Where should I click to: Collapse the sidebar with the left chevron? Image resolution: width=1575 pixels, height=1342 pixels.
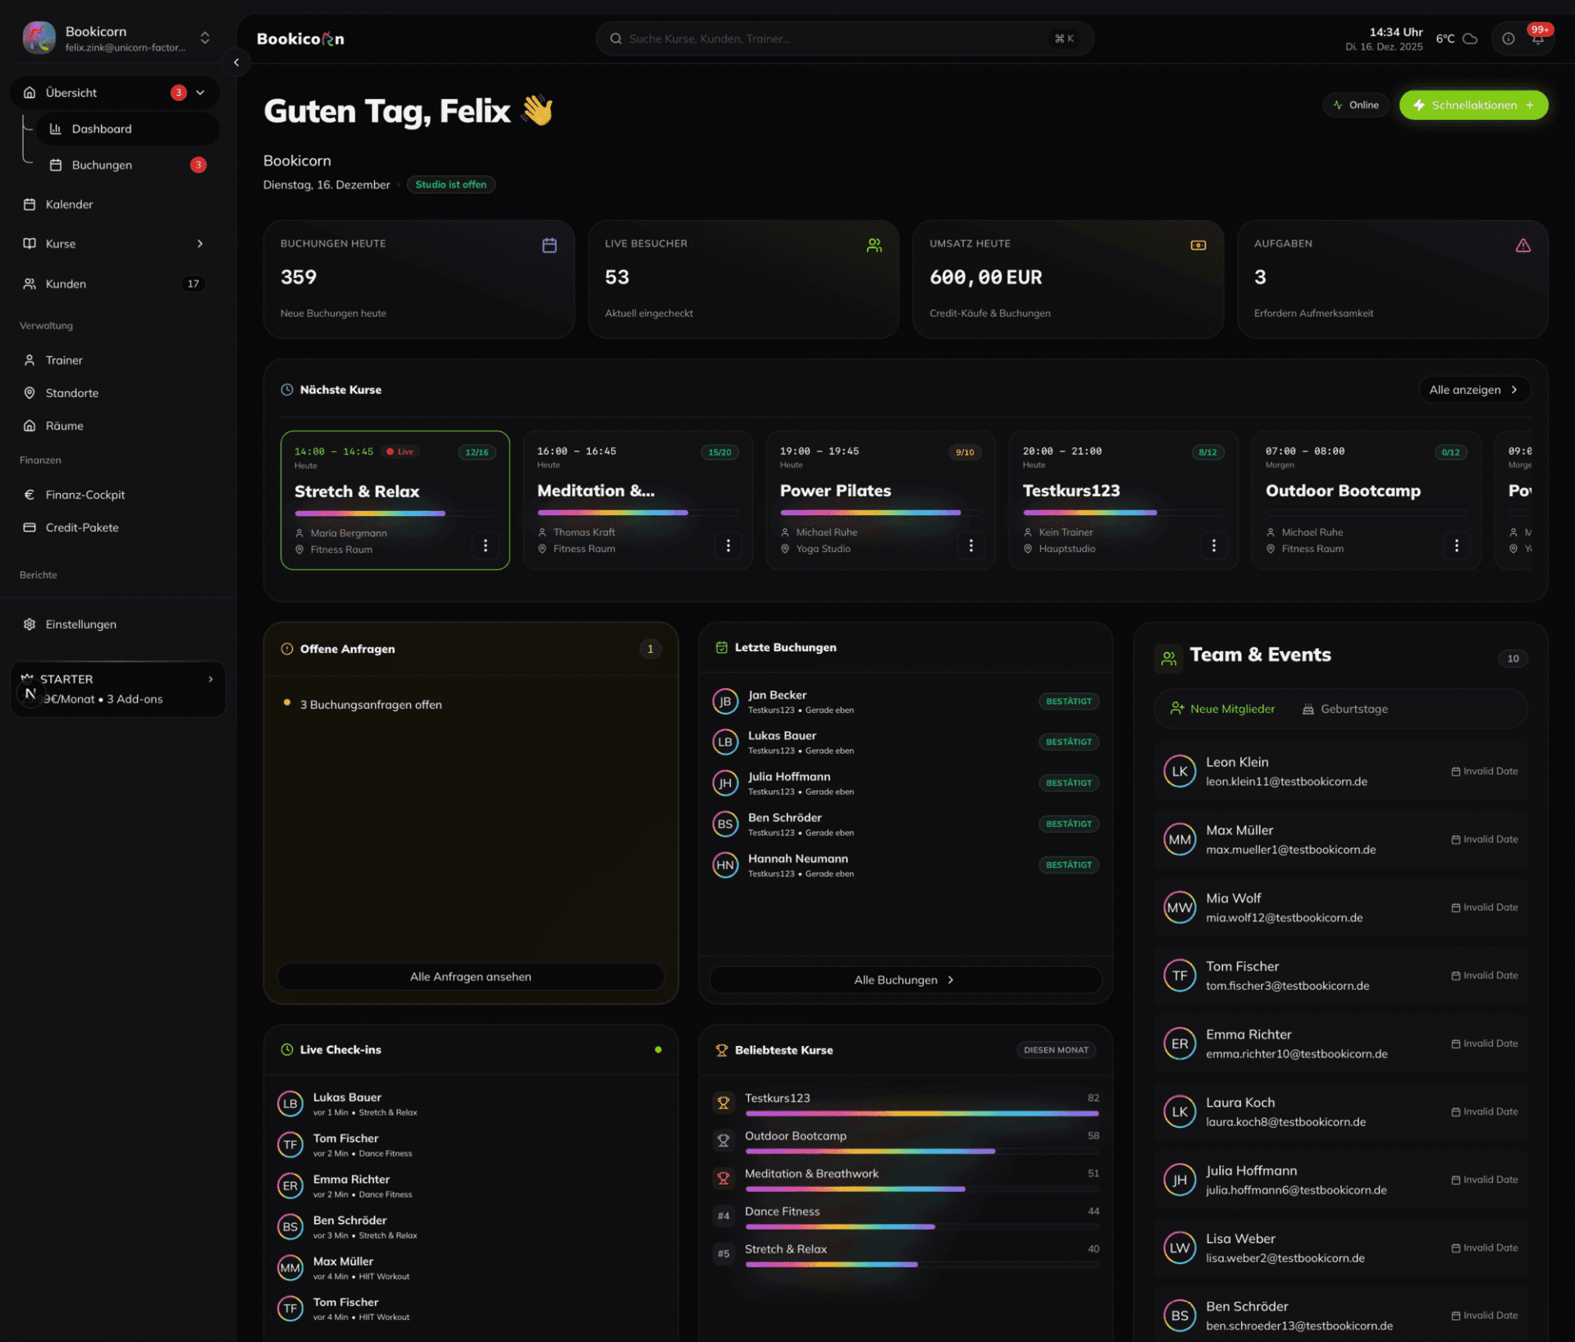236,62
